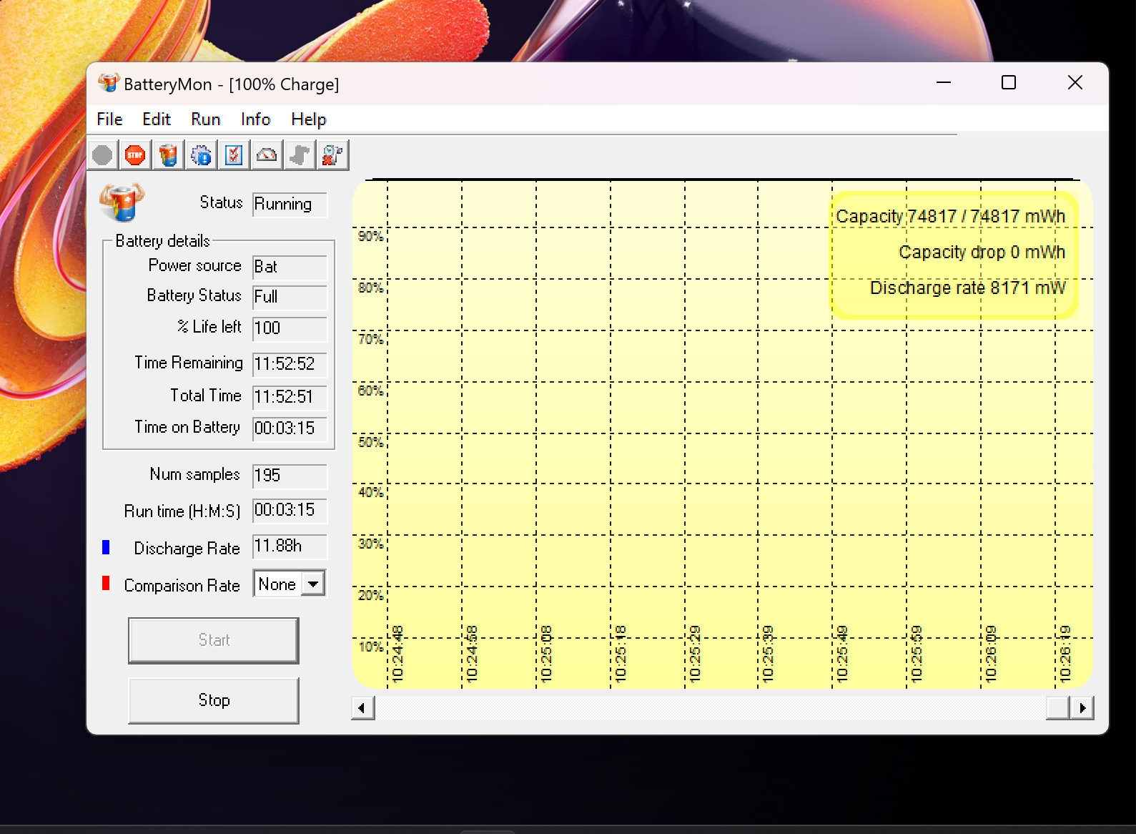Click the 'Comparison Rate' label text
This screenshot has width=1136, height=834.
[182, 585]
